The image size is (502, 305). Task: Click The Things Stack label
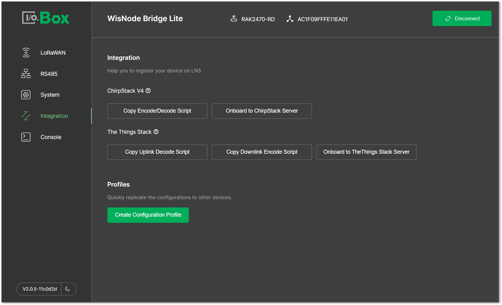pos(129,132)
